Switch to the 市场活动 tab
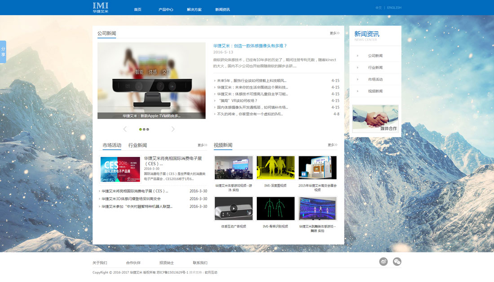 tap(112, 145)
